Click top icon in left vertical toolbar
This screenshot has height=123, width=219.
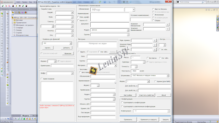2,14
